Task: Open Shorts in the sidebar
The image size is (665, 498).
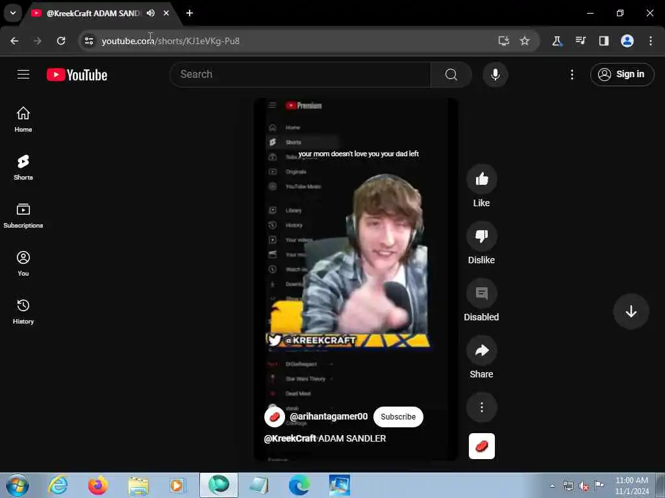Action: 23,167
